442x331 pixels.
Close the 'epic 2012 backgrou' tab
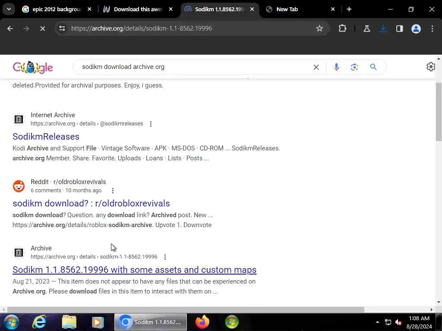89,9
